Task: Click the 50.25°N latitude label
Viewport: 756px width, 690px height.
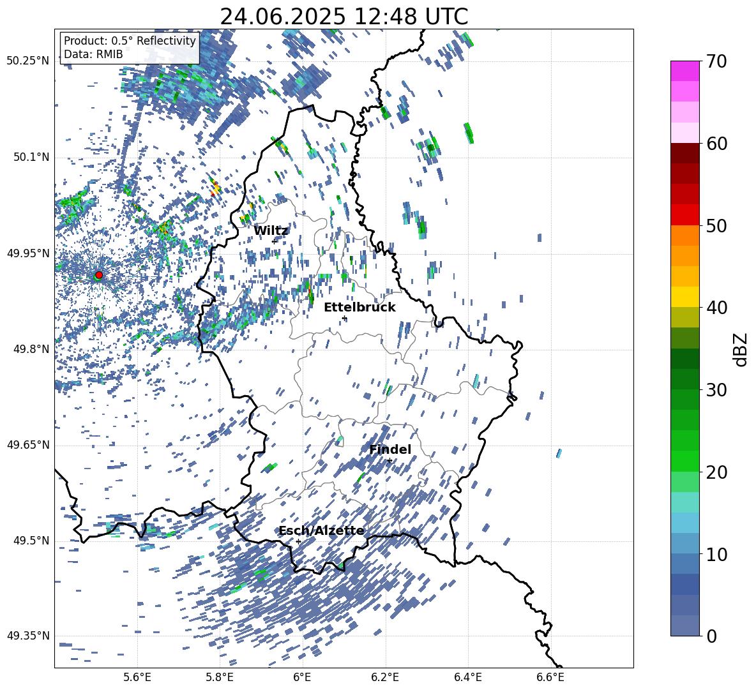Action: [x=28, y=61]
